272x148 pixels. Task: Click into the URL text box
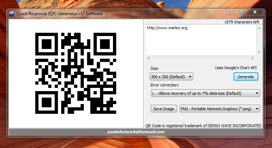[201, 40]
